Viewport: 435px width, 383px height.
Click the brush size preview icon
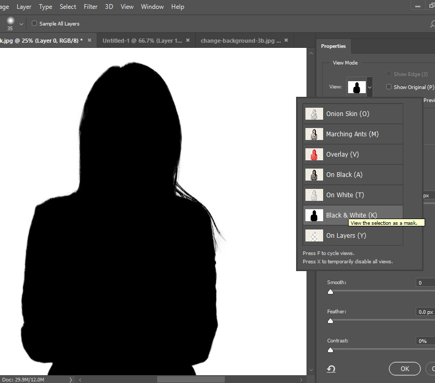10,21
